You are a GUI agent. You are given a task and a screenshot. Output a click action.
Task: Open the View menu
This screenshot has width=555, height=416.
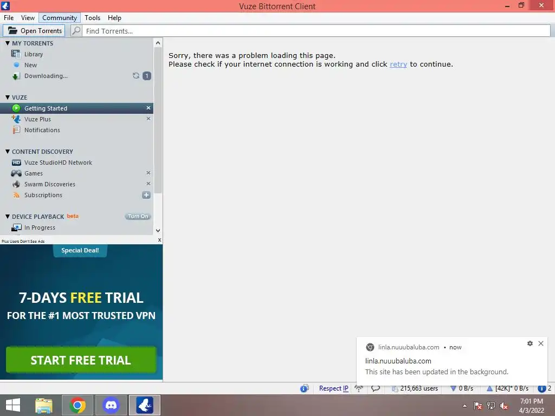(x=28, y=18)
